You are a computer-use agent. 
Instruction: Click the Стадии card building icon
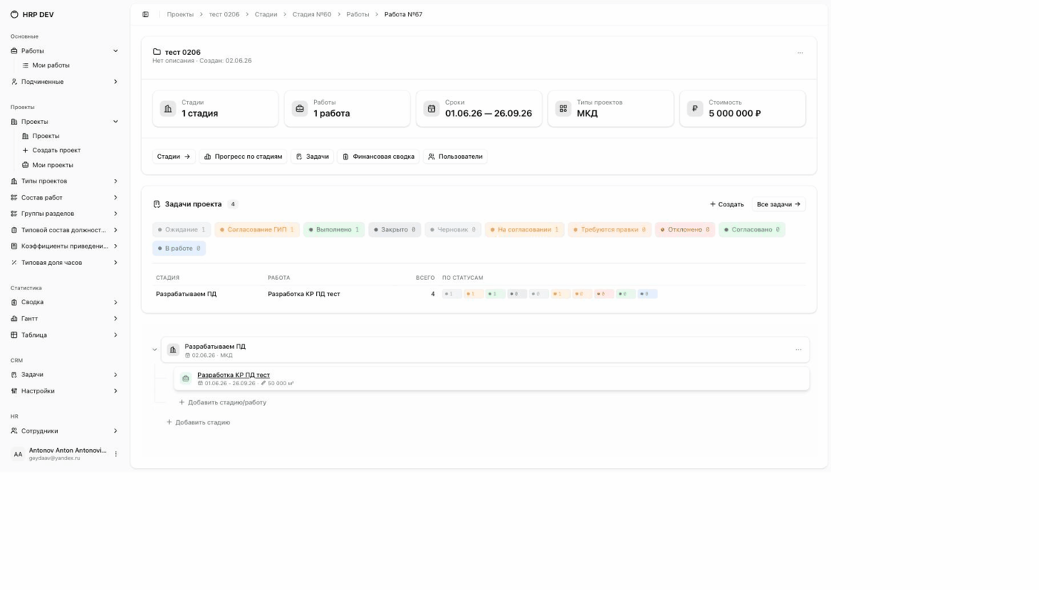pyautogui.click(x=168, y=108)
